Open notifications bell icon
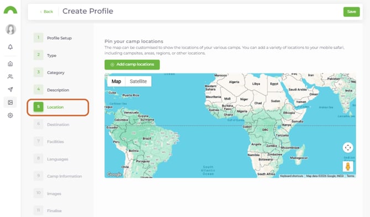Image resolution: width=370 pixels, height=217 pixels. pyautogui.click(x=10, y=47)
